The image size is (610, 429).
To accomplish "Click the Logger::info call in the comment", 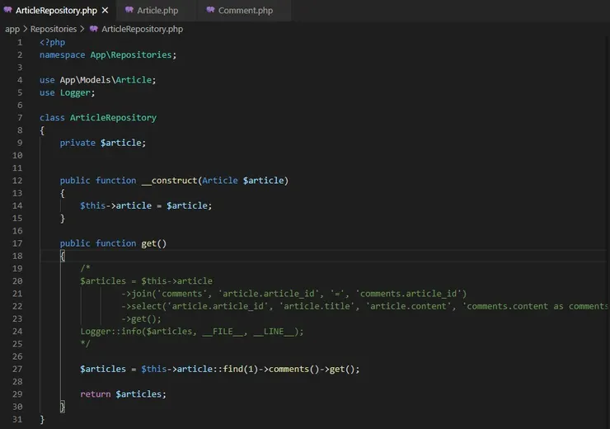I will pyautogui.click(x=111, y=332).
